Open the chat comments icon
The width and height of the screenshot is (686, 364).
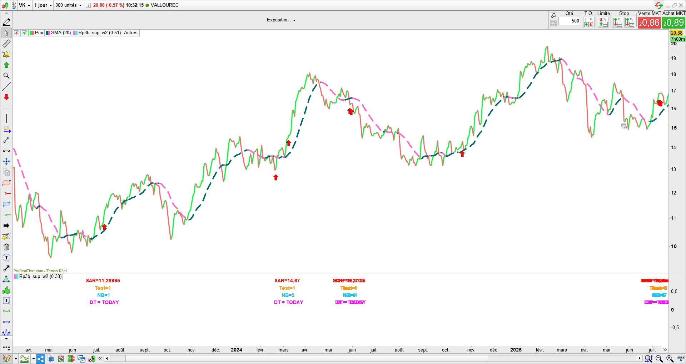click(x=51, y=359)
